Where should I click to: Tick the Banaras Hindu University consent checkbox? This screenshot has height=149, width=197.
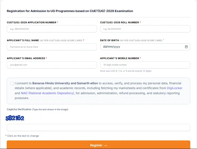click(x=12, y=83)
